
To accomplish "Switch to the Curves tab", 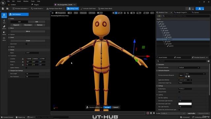I will pyautogui.click(x=195, y=13).
